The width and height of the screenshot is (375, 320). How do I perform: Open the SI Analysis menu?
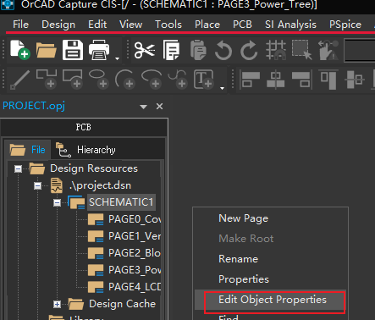(290, 25)
